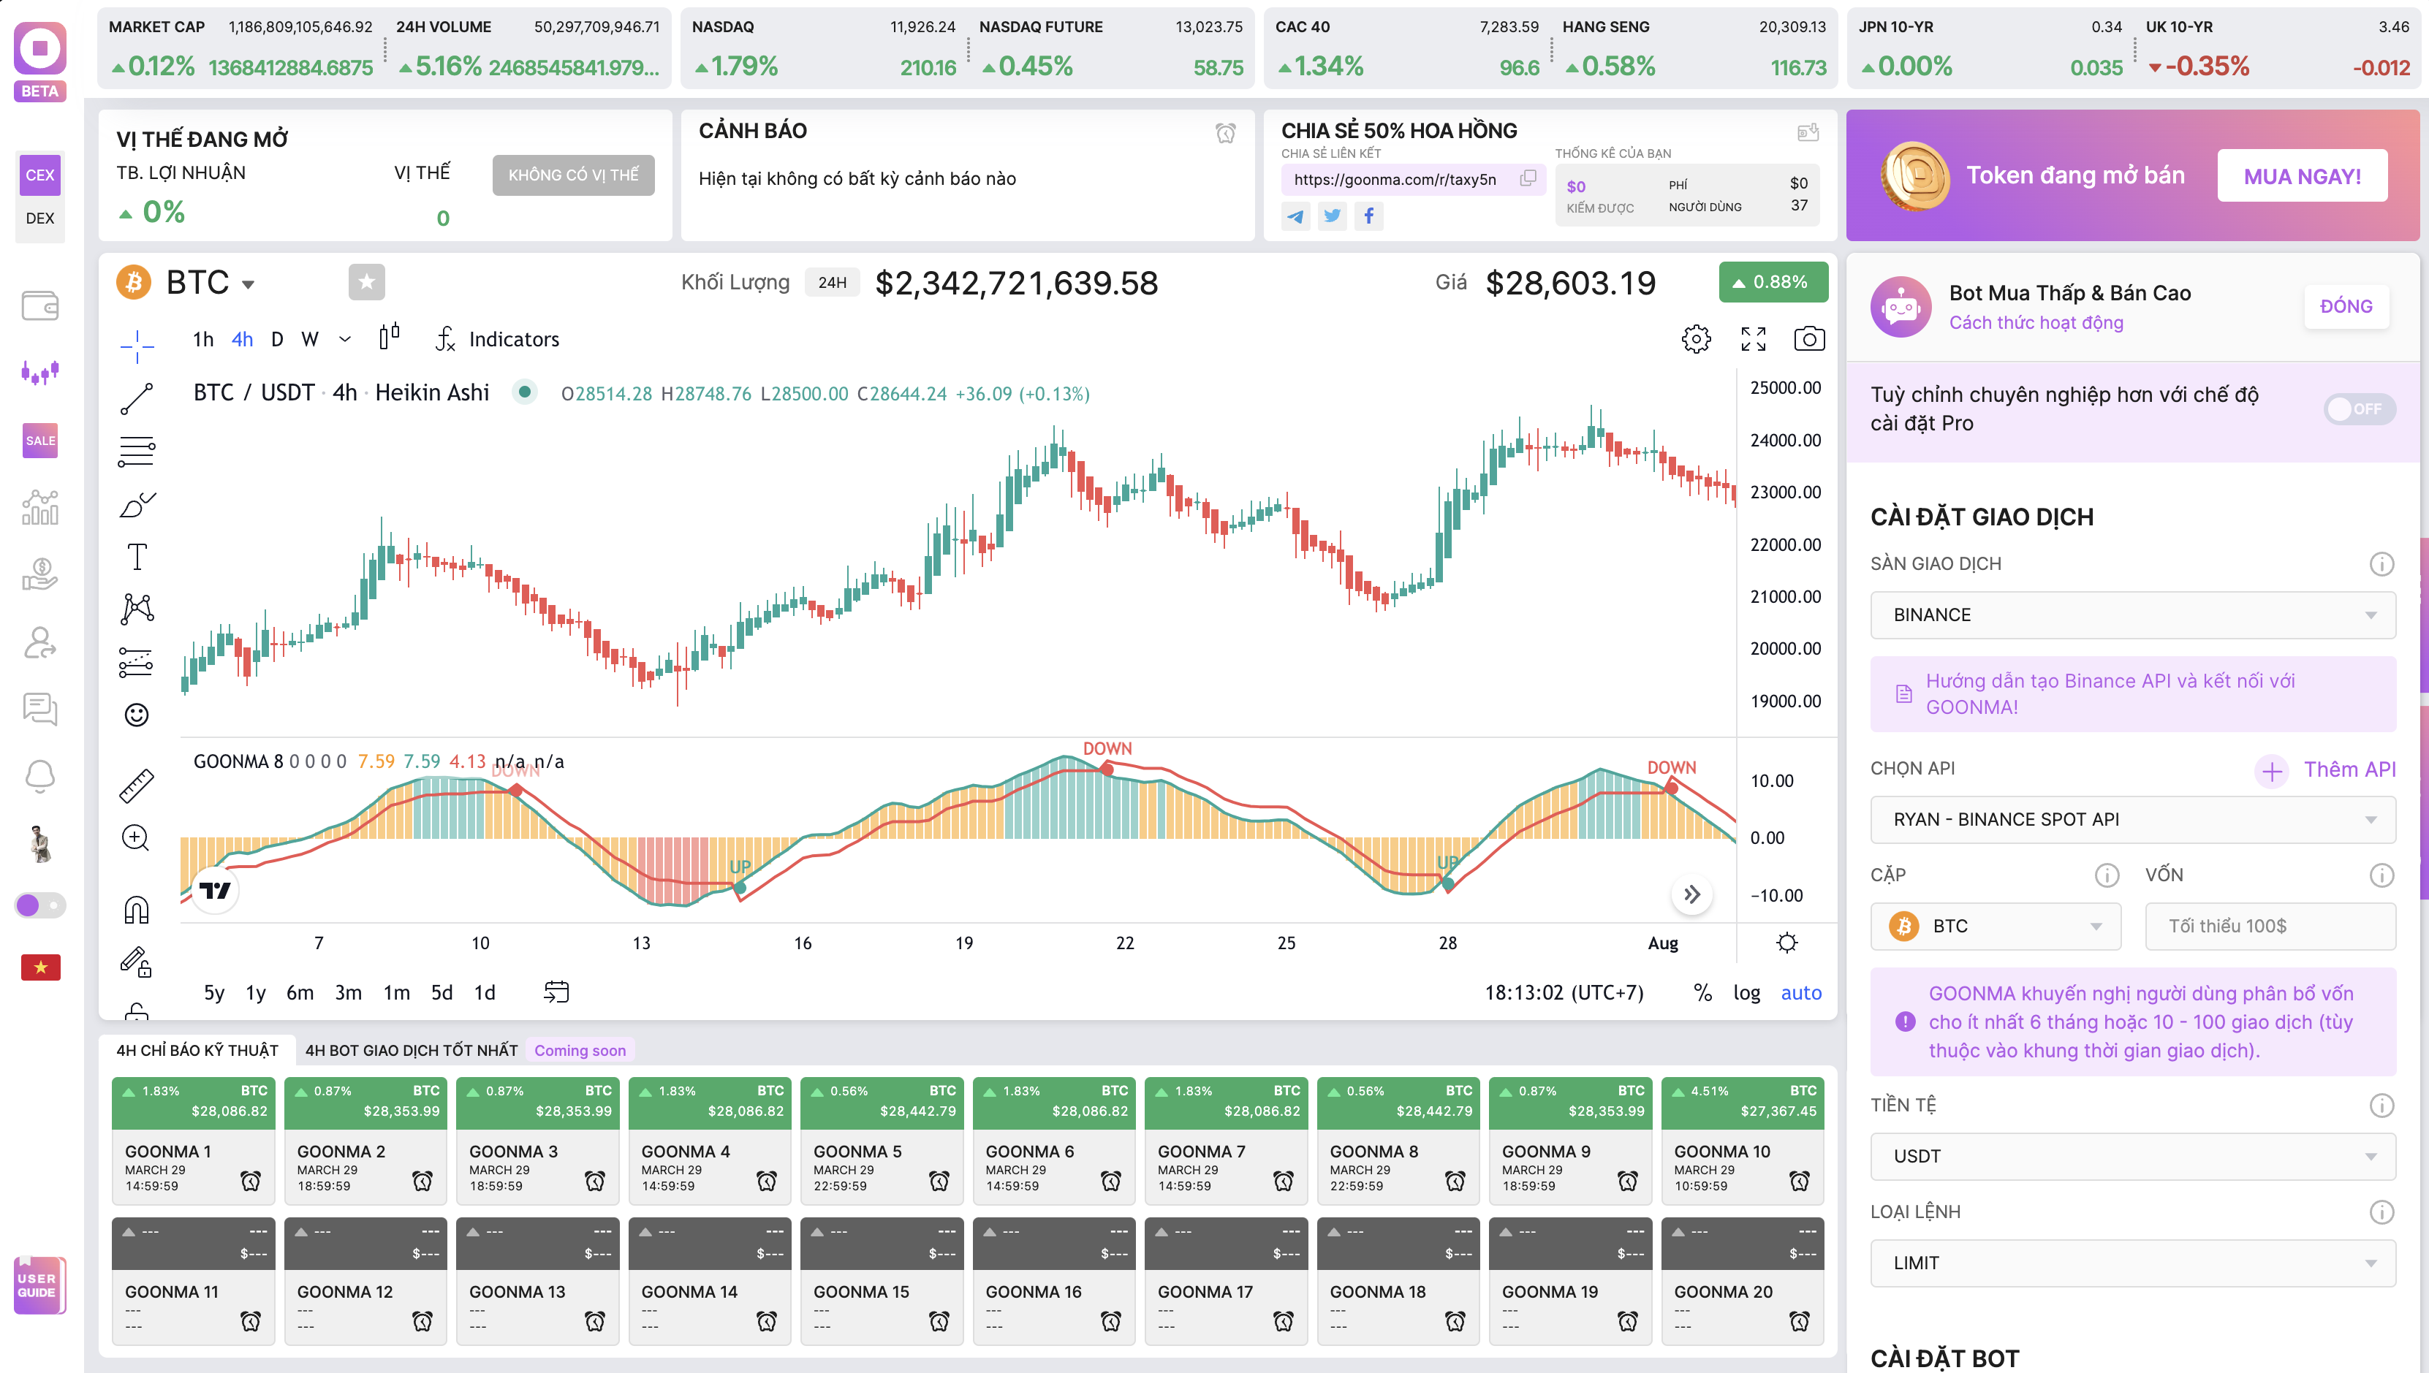Click the MUA NGAY! button
The height and width of the screenshot is (1373, 2429).
coord(2302,175)
